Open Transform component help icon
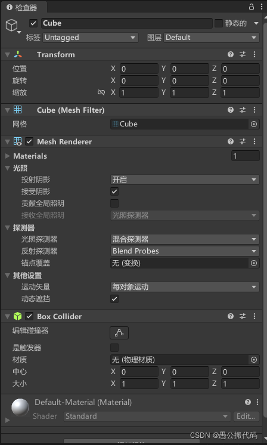 [231, 54]
